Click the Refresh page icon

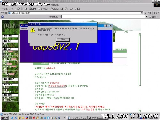click(x=22, y=9)
